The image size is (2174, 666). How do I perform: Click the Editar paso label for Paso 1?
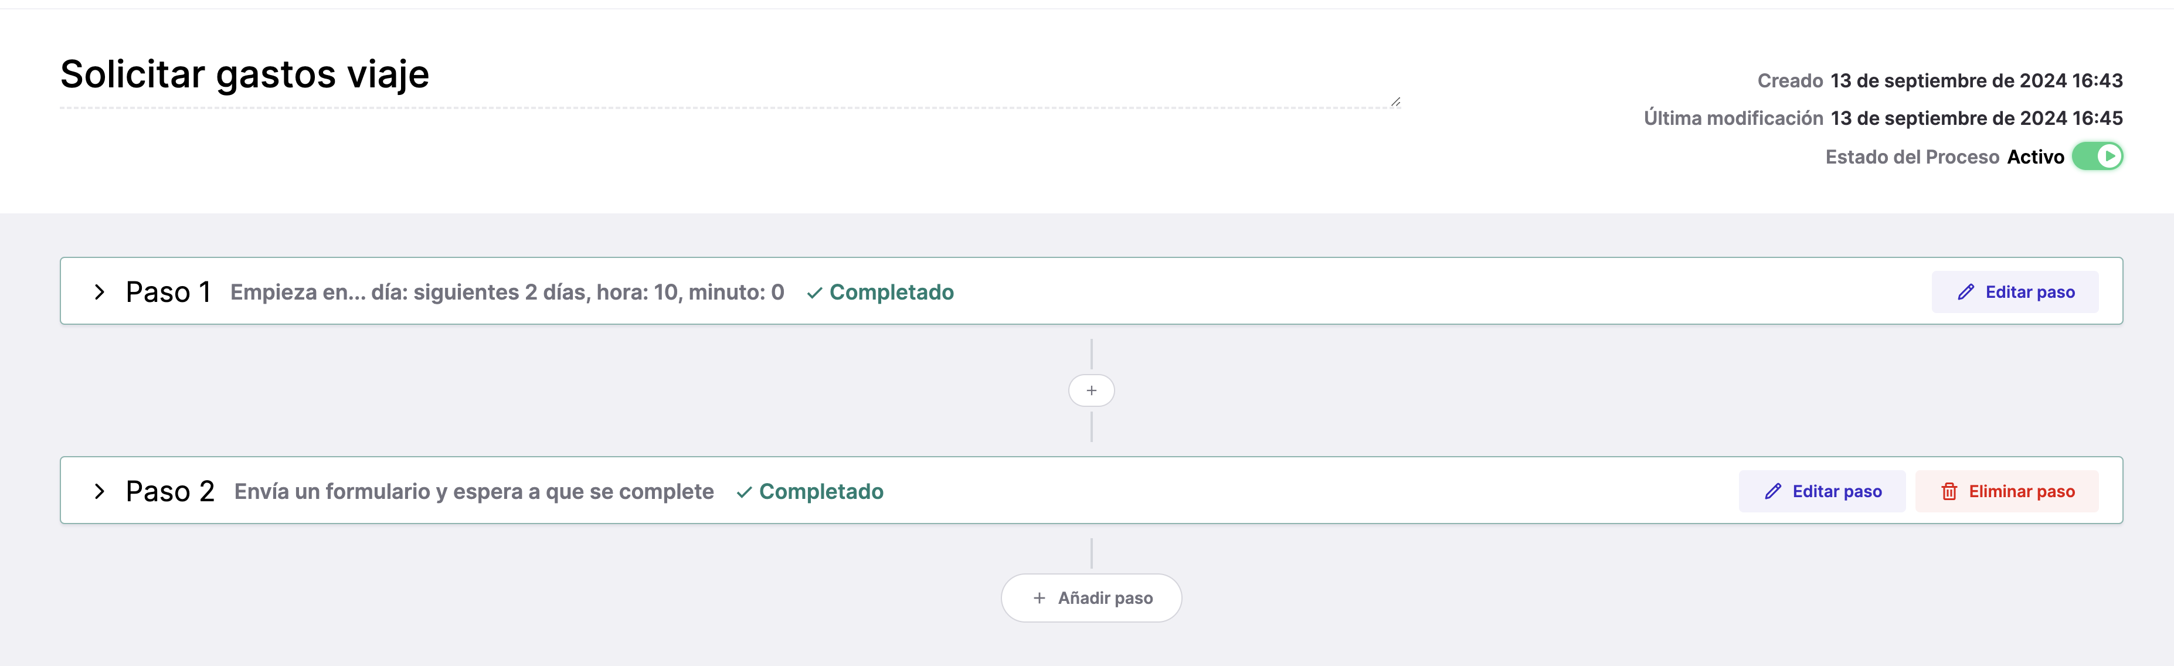tap(2030, 292)
